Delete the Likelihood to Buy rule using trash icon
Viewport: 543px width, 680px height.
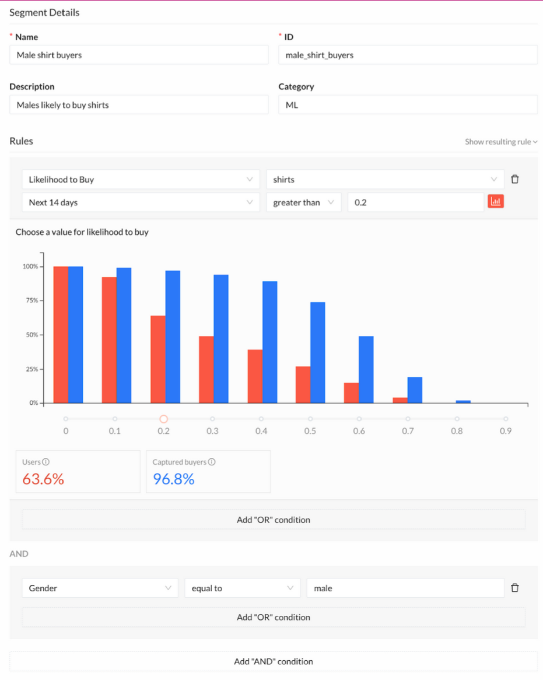pos(515,179)
